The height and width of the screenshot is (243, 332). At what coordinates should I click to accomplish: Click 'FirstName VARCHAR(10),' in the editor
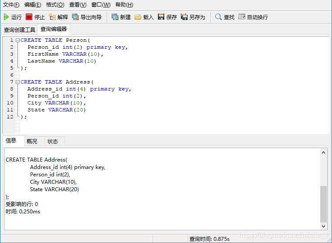point(65,54)
